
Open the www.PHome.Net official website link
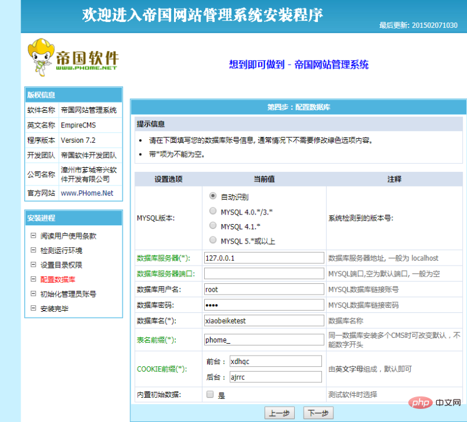(x=87, y=193)
